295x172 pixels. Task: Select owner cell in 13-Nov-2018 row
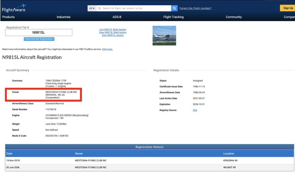tap(91, 160)
